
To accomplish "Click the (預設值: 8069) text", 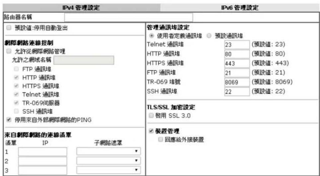I will point(272,82).
